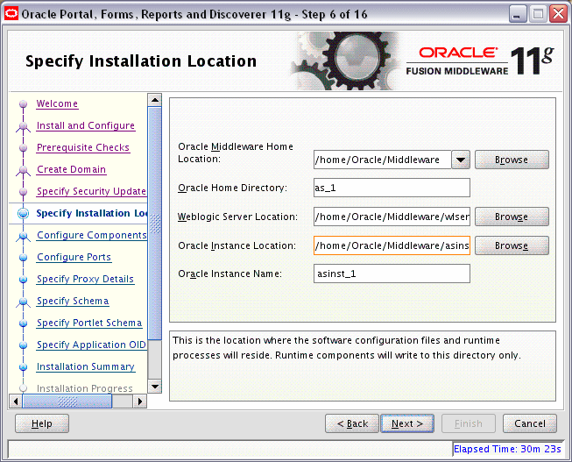The width and height of the screenshot is (572, 462).
Task: Browse for the Weblogic Server location
Action: tap(512, 217)
